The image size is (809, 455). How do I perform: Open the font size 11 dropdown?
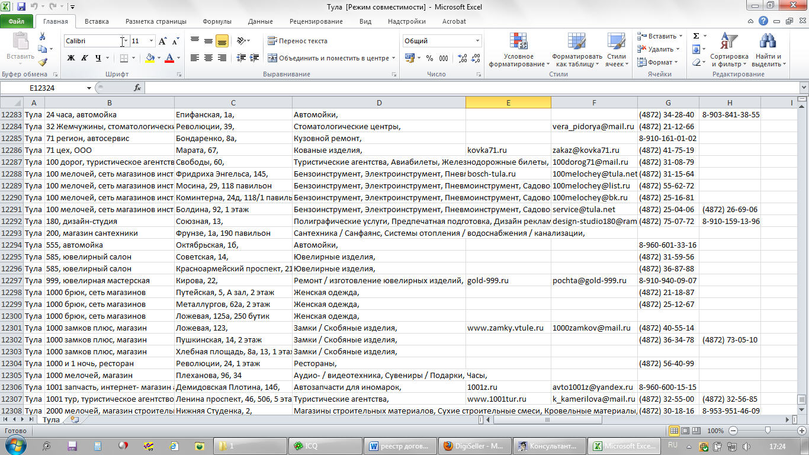click(x=151, y=41)
